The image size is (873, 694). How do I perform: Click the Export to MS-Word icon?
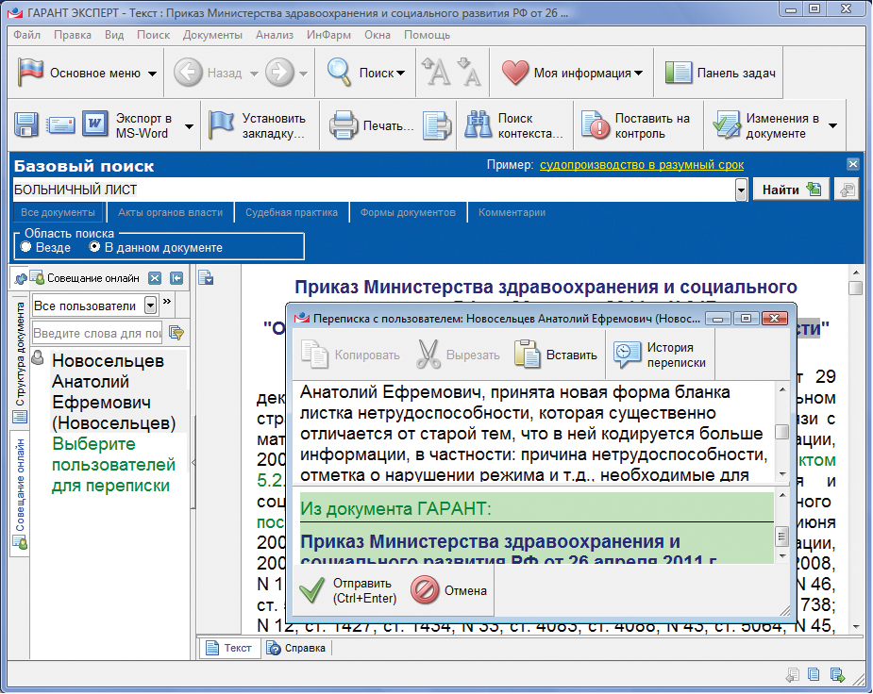(x=96, y=125)
